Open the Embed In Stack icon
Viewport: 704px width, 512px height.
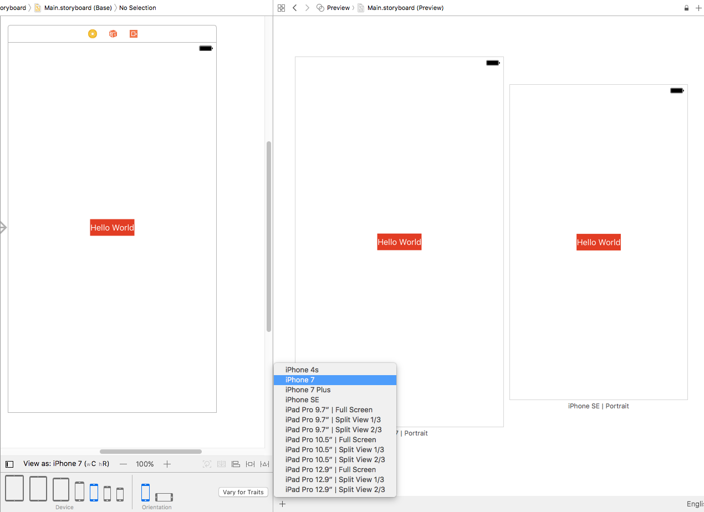point(222,464)
